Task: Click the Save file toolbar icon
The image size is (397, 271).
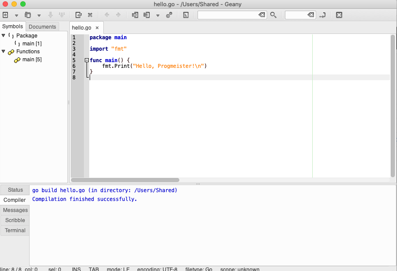Action: (x=50, y=15)
